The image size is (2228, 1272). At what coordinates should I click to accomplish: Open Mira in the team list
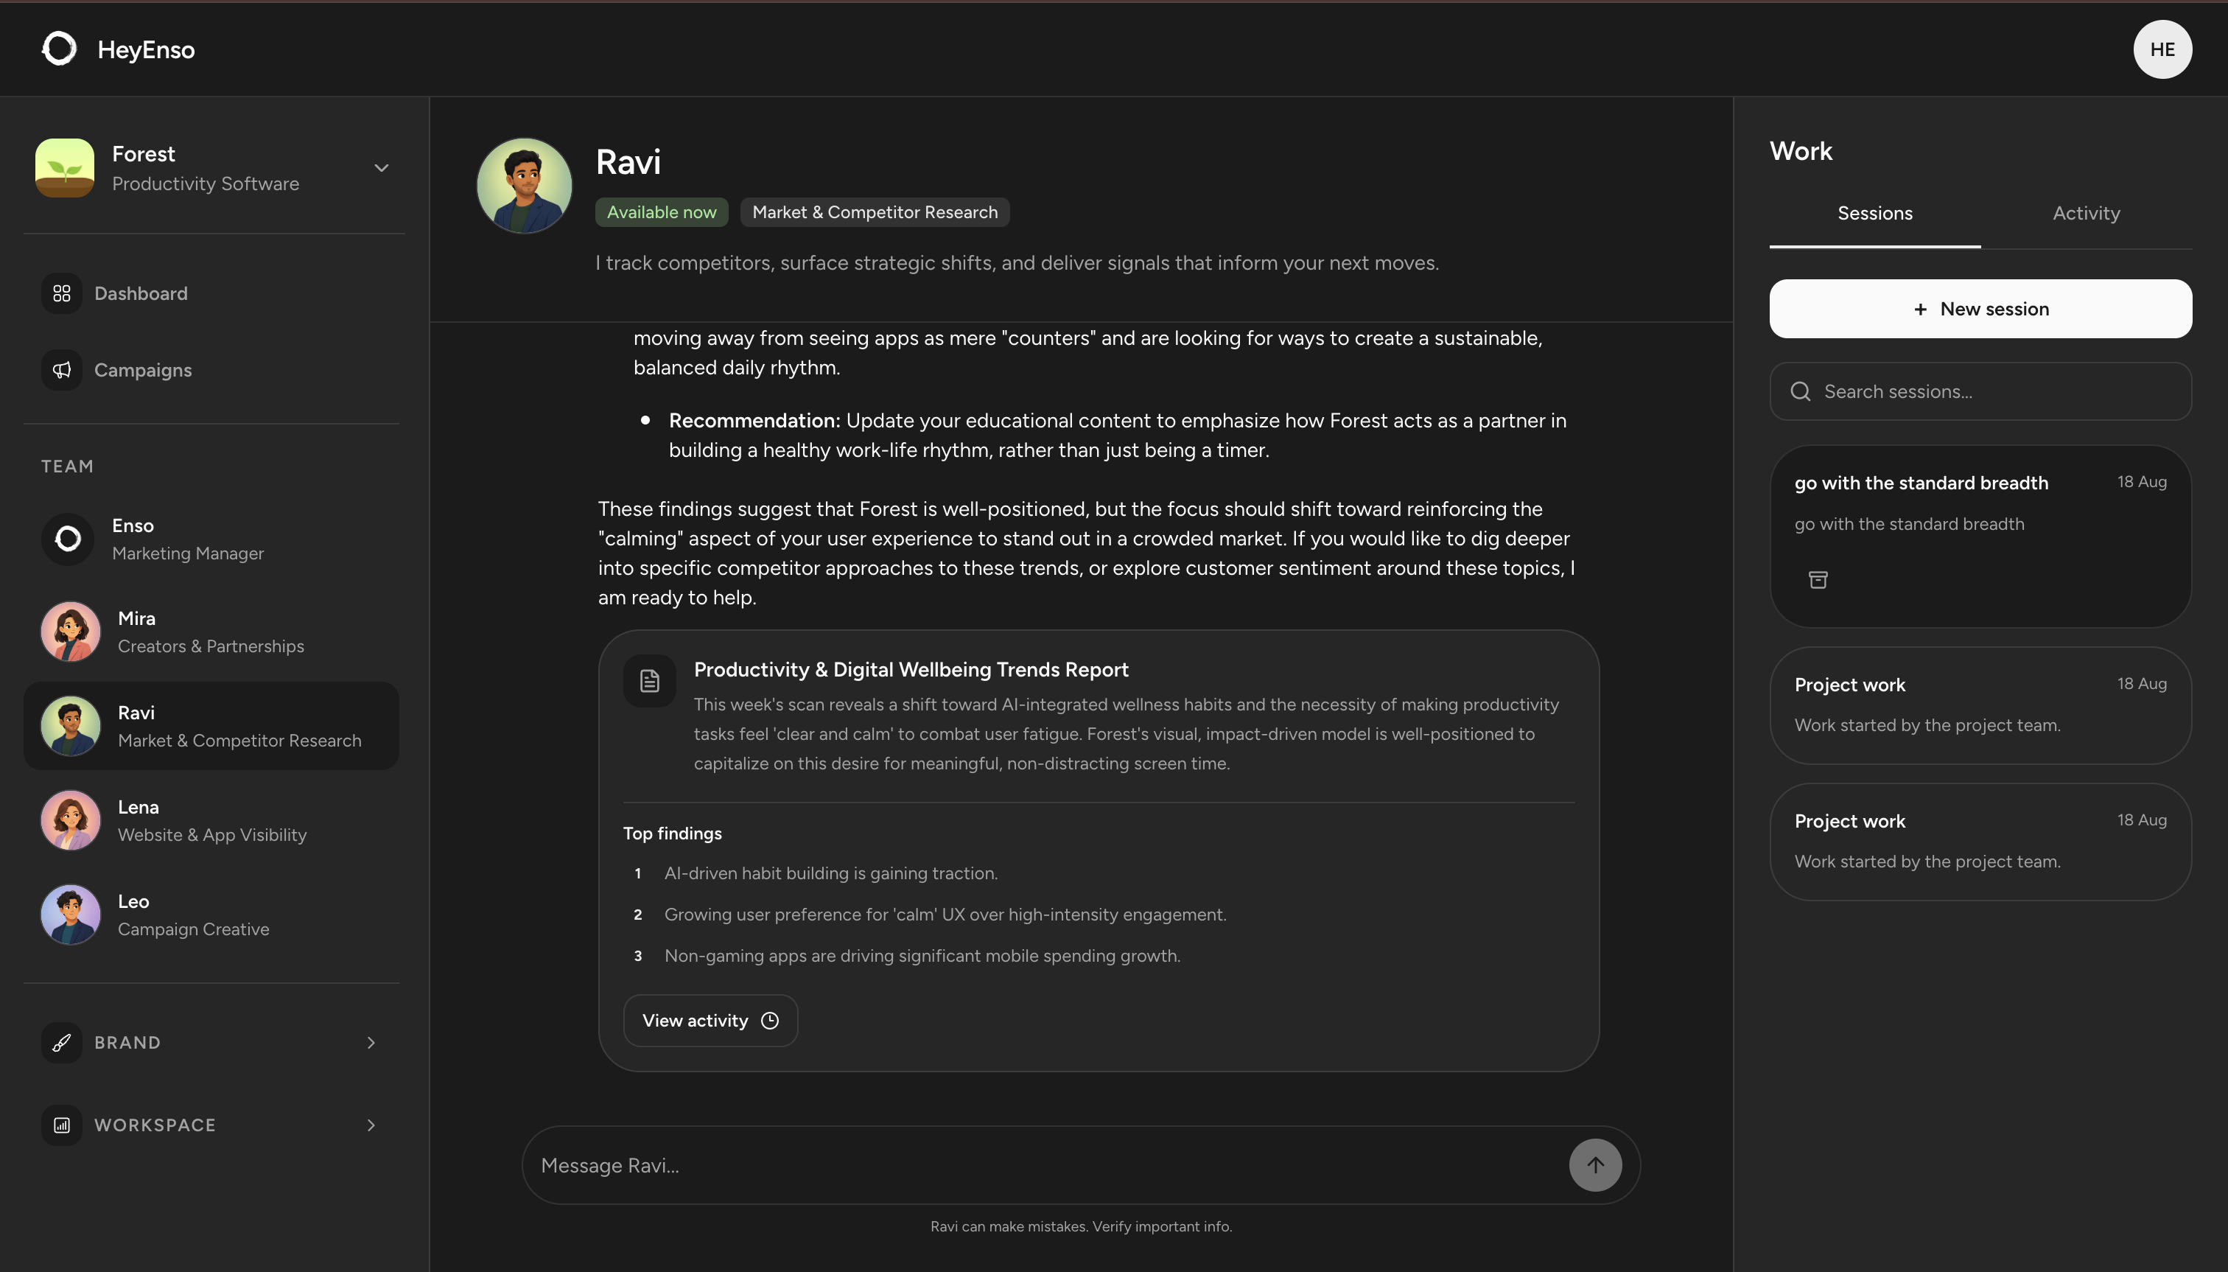pyautogui.click(x=211, y=632)
